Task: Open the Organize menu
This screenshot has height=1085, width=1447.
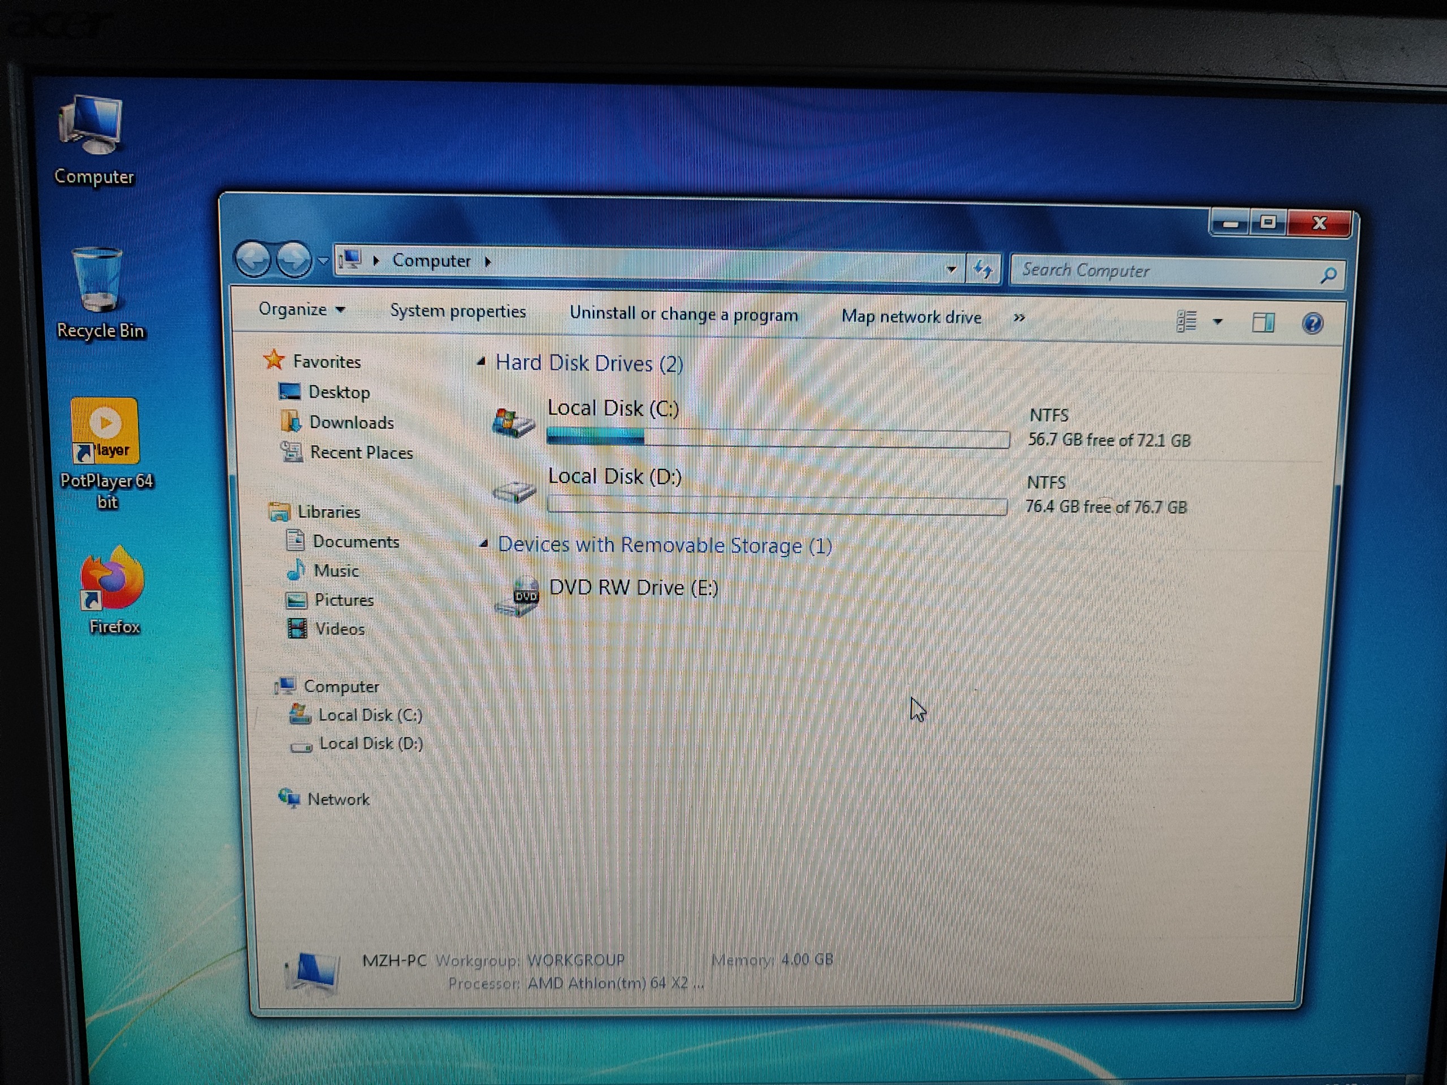Action: pyautogui.click(x=301, y=309)
